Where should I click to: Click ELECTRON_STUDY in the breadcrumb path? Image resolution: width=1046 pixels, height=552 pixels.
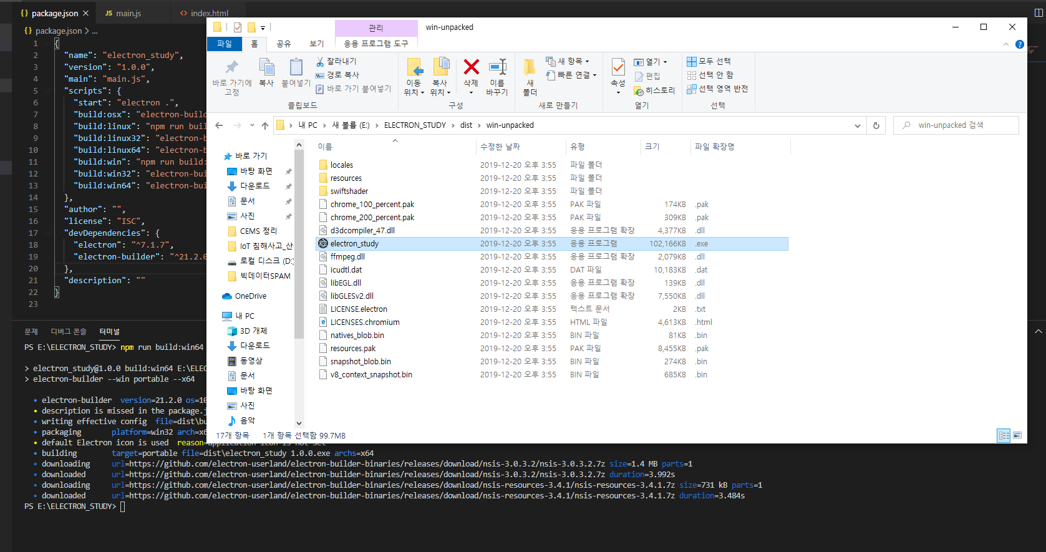pos(415,125)
